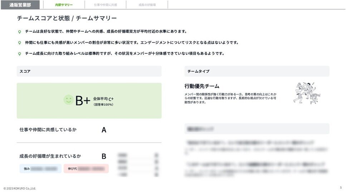Click the summary sentence ending 項目もあるようです
Viewport: 346px width, 193px height.
[x=125, y=53]
